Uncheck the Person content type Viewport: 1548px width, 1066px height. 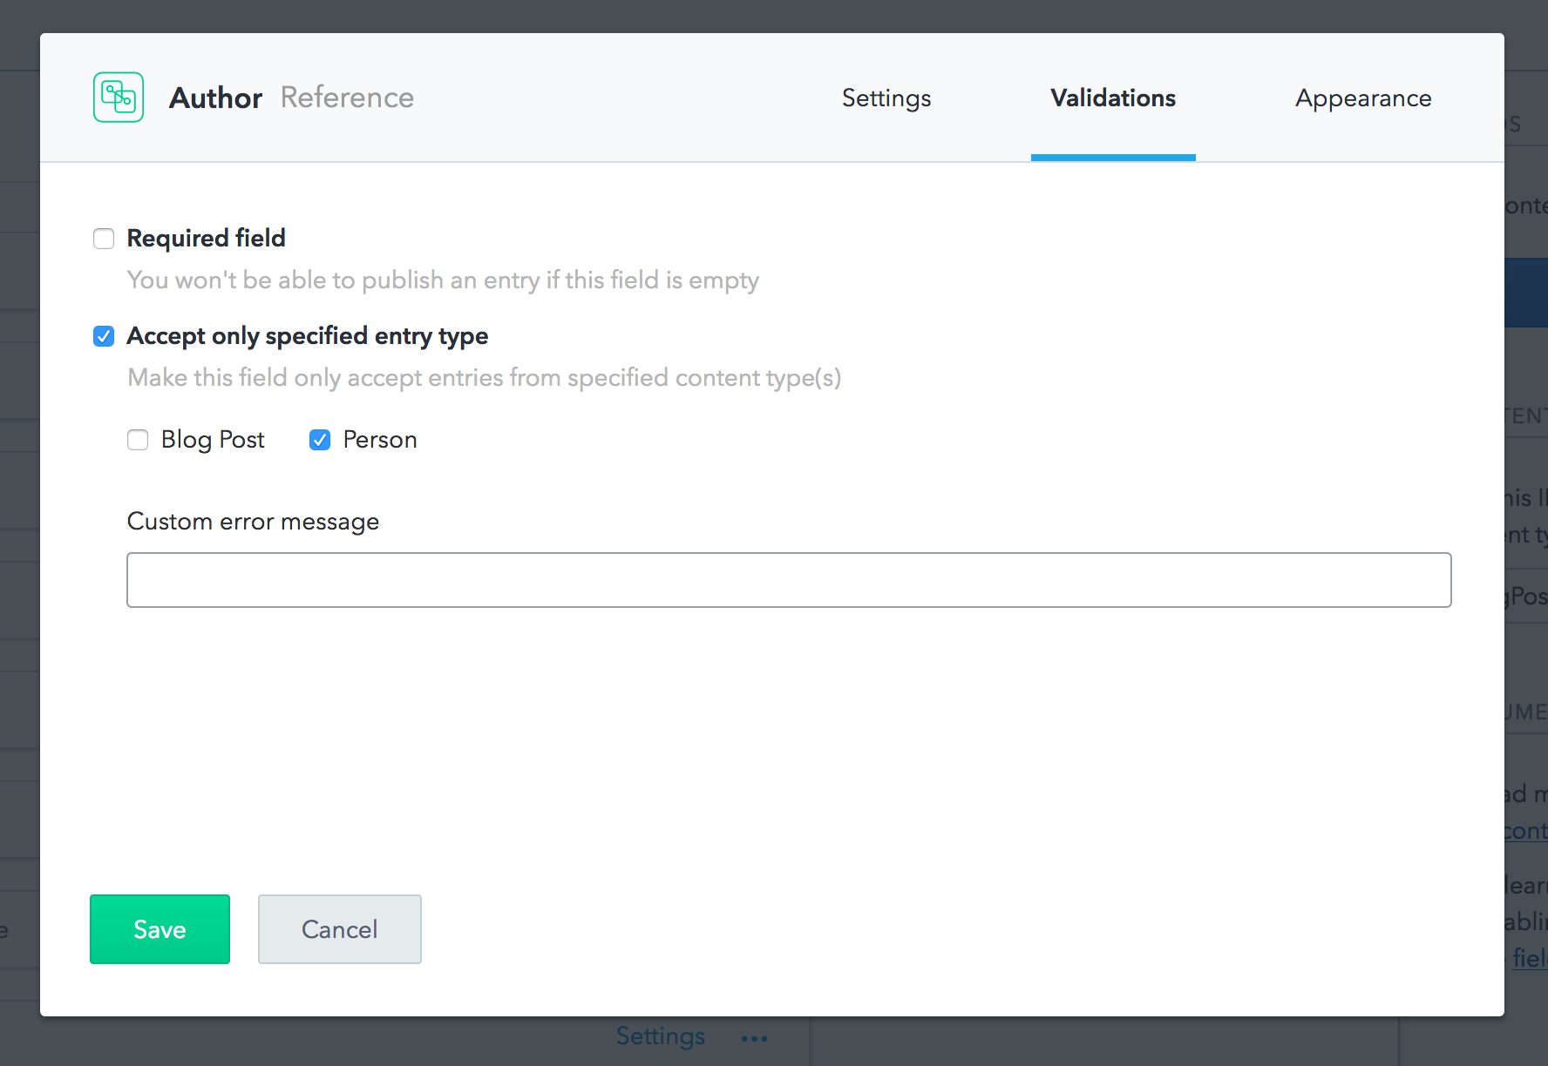coord(320,440)
